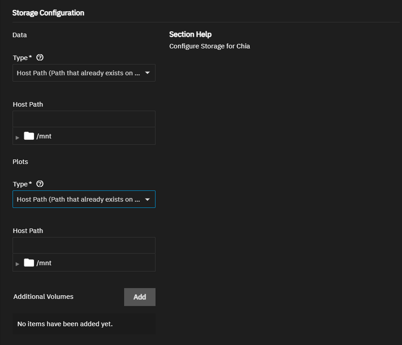Click the folder icon in Plots Host Path
This screenshot has width=402, height=345.
point(29,263)
